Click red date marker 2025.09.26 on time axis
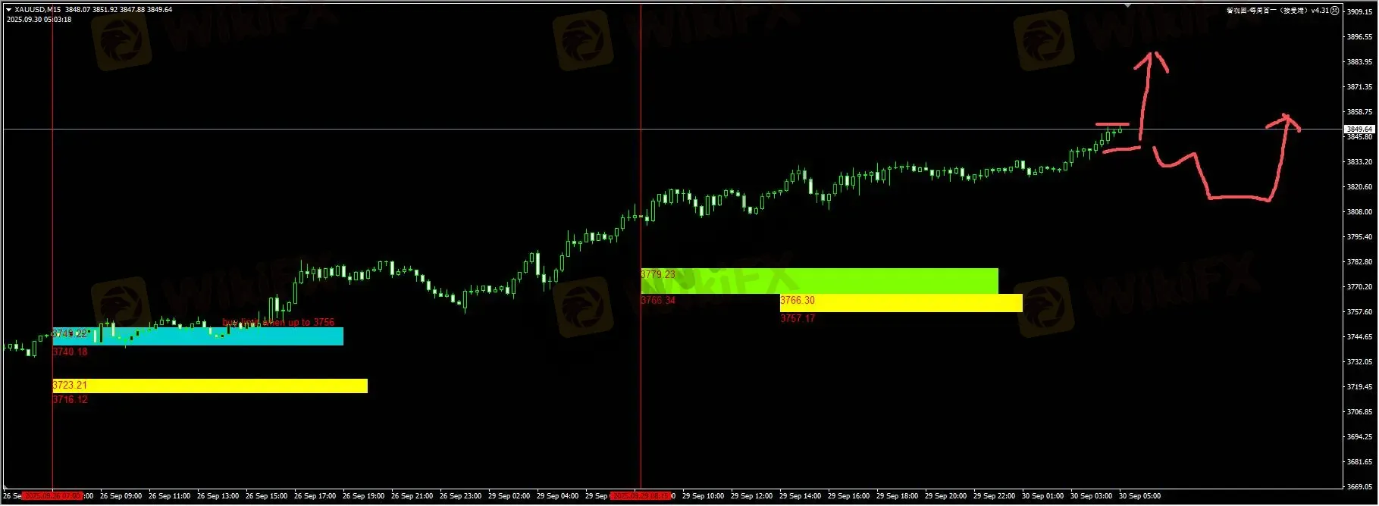 (52, 496)
